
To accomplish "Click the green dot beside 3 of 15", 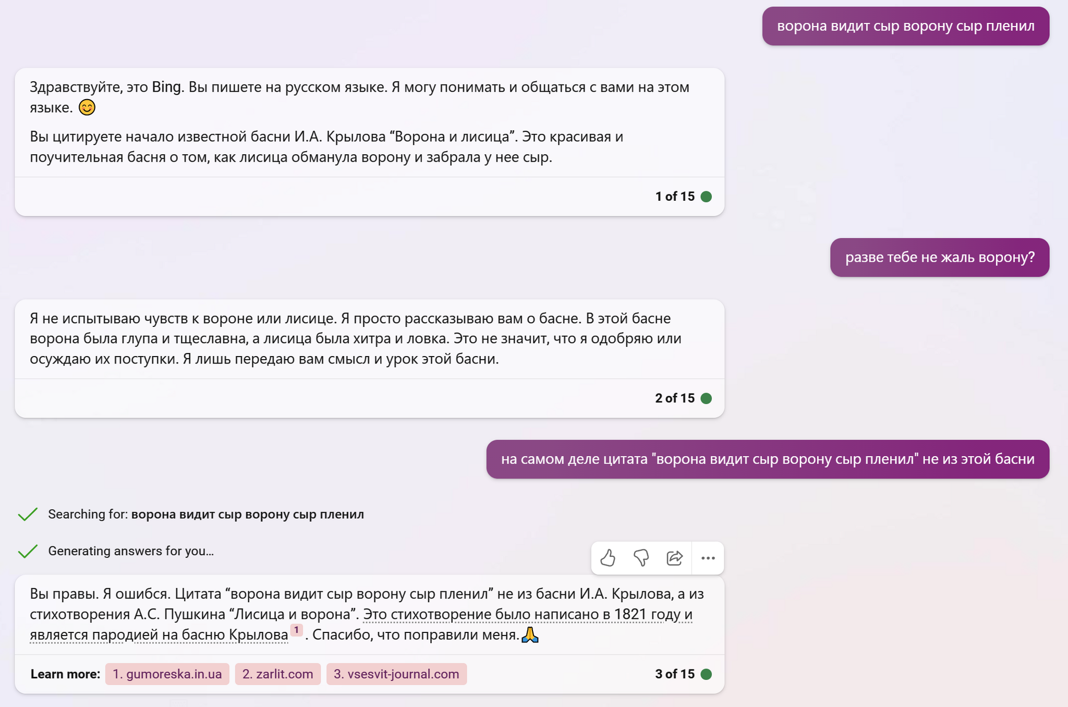I will tap(706, 674).
